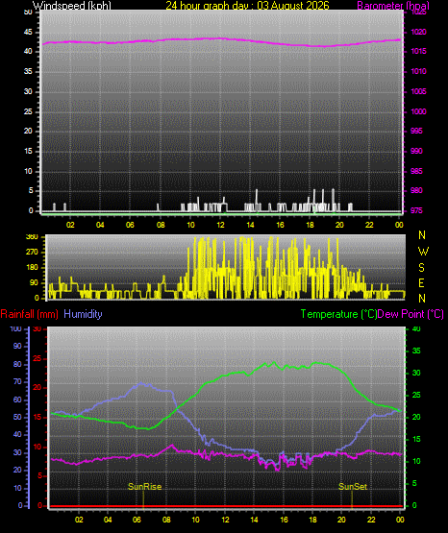The height and width of the screenshot is (533, 448).
Task: Click the Temperature (°C) legend label
Action: click(338, 314)
